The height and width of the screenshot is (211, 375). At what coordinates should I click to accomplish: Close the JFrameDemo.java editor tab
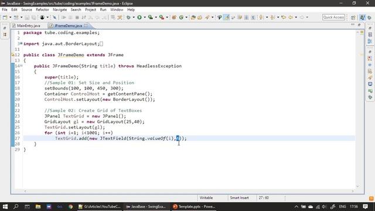pos(86,25)
